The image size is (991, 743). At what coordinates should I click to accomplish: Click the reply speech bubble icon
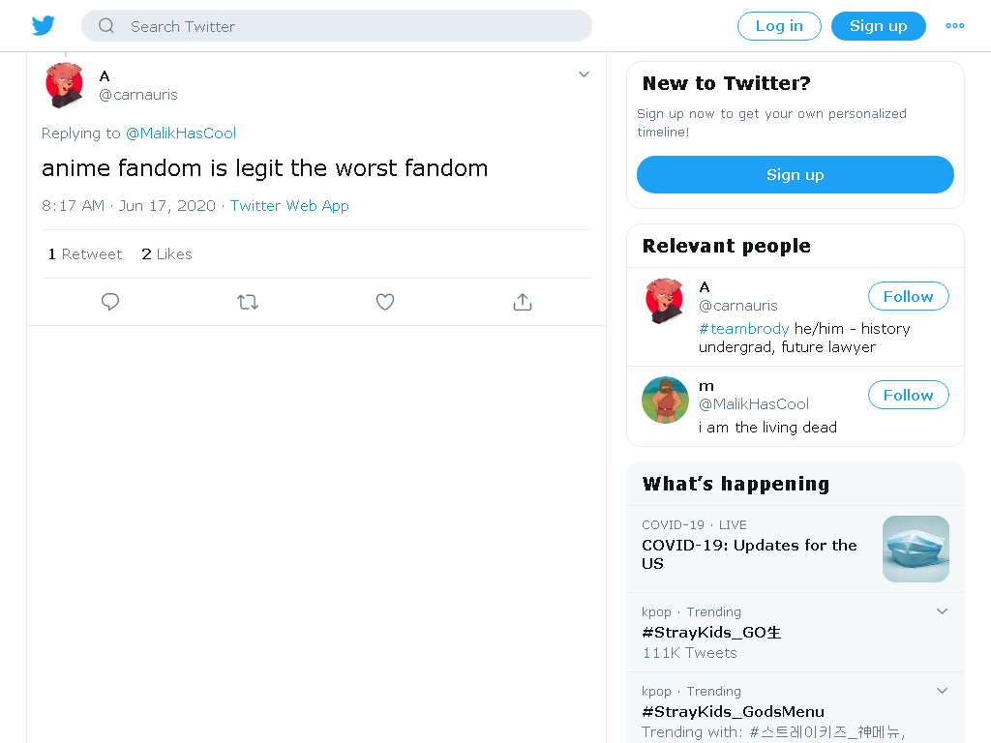(x=110, y=302)
